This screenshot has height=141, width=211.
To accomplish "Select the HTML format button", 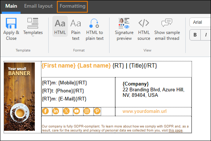I will pos(60,26).
